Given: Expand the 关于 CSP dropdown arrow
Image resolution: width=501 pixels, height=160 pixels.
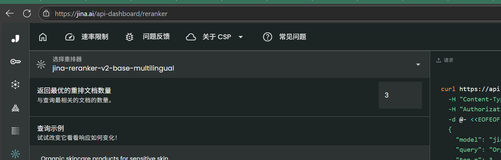Looking at the screenshot, I should [240, 37].
